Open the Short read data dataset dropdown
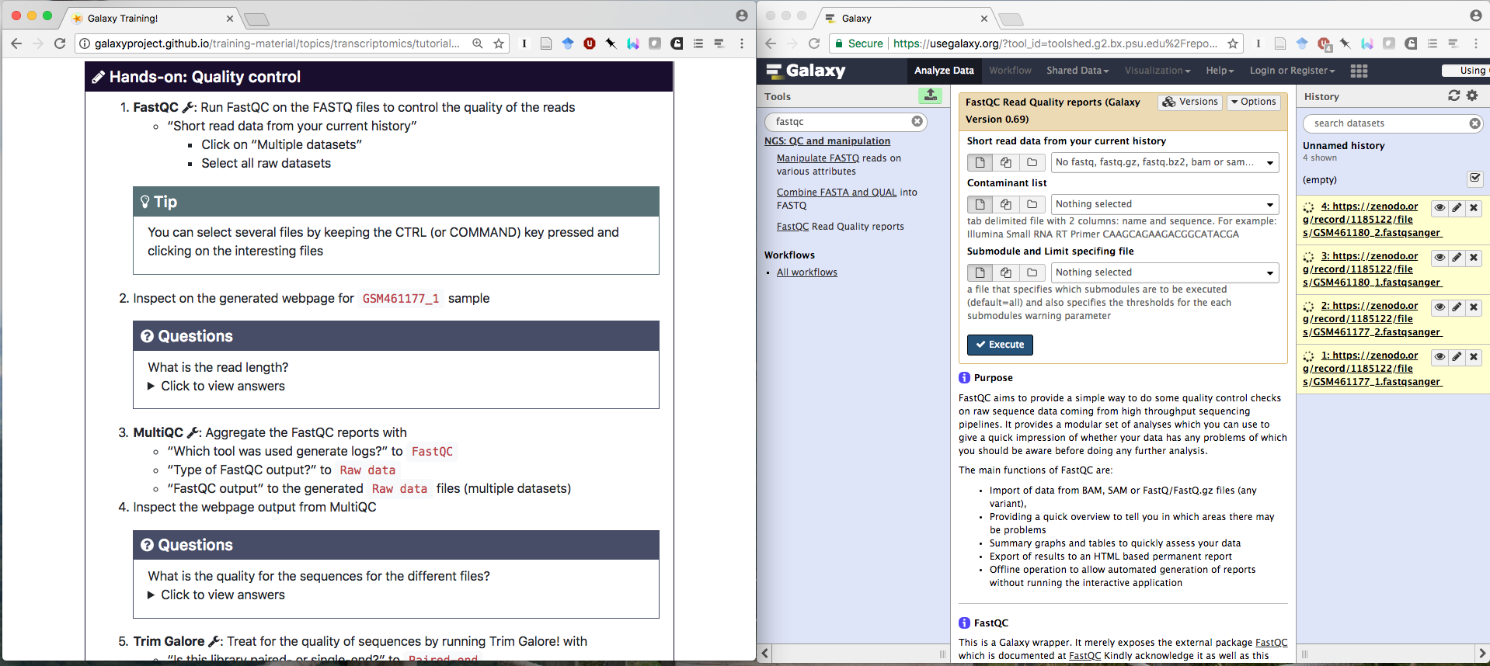 pyautogui.click(x=1164, y=162)
